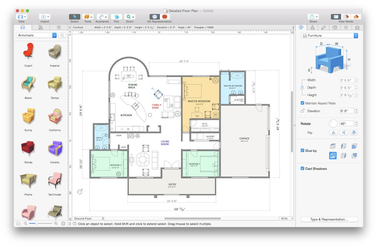The width and height of the screenshot is (377, 247).
Task: Disable Cast Shadows checkbox
Action: (303, 168)
